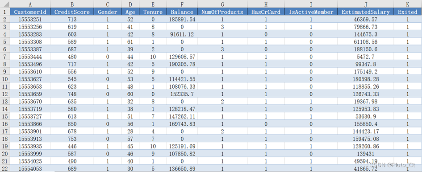The image size is (422, 172).
Task: Select customer ID 15553999 cell
Action: tap(30, 154)
